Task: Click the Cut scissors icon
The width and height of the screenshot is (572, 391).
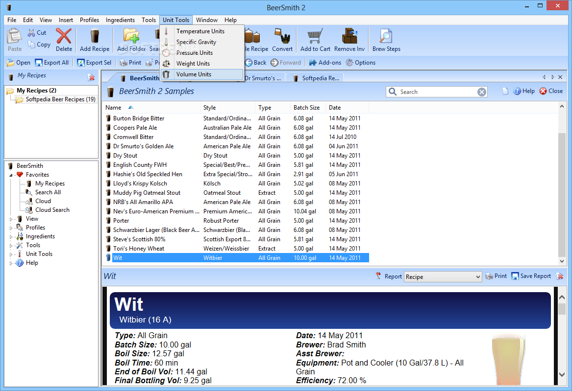Action: 31,33
